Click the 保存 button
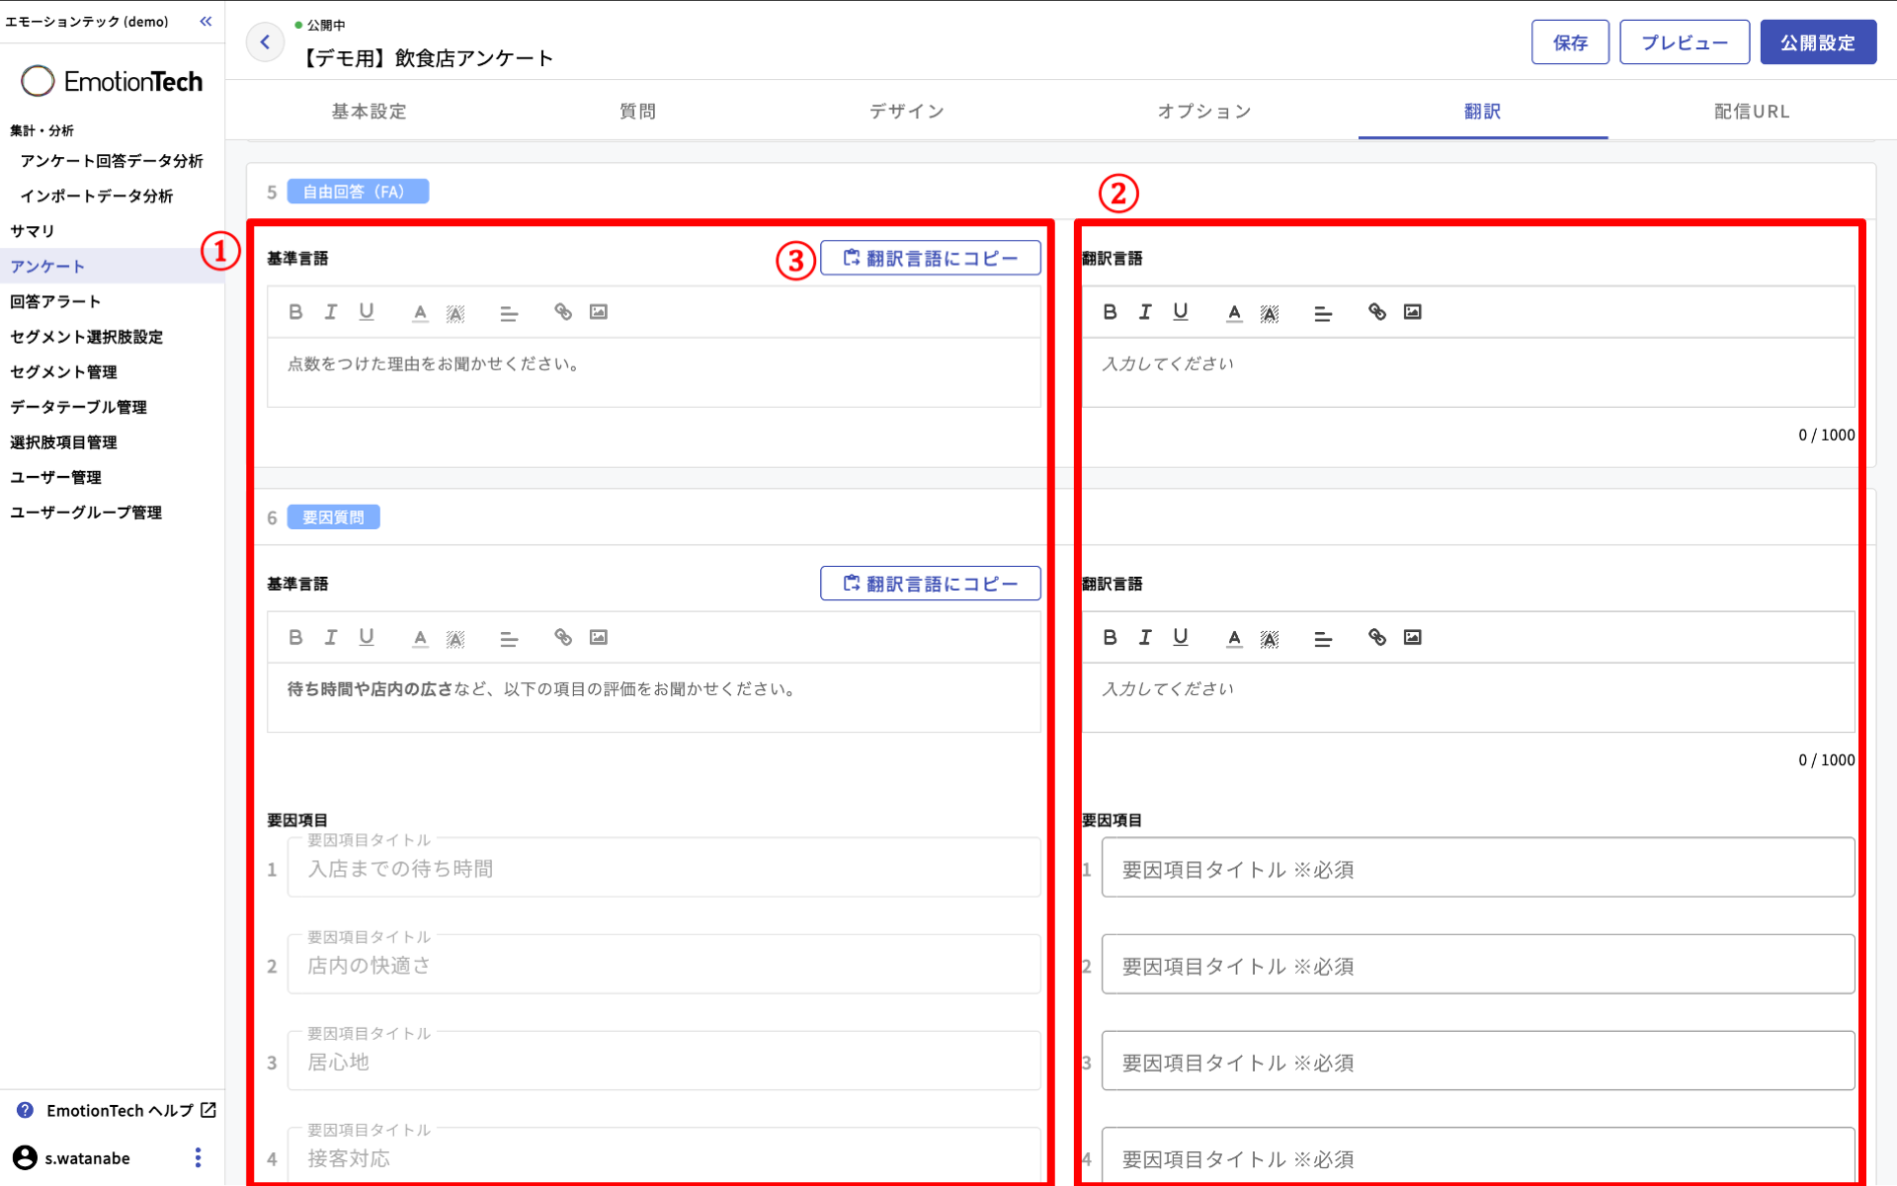Viewport: 1897px width, 1186px height. pyautogui.click(x=1569, y=42)
